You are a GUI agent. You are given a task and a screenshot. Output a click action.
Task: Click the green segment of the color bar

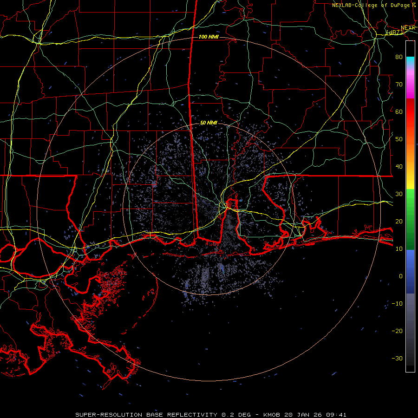tap(410, 219)
